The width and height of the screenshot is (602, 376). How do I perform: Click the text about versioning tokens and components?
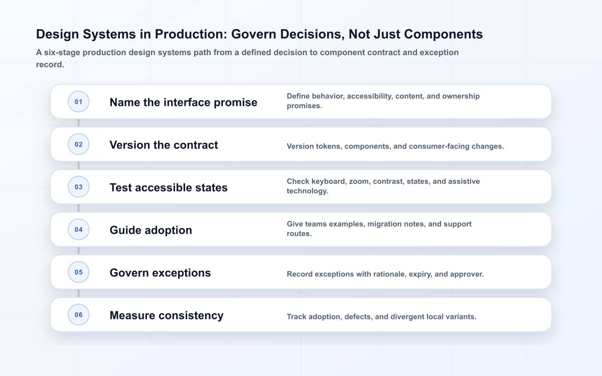coord(395,146)
